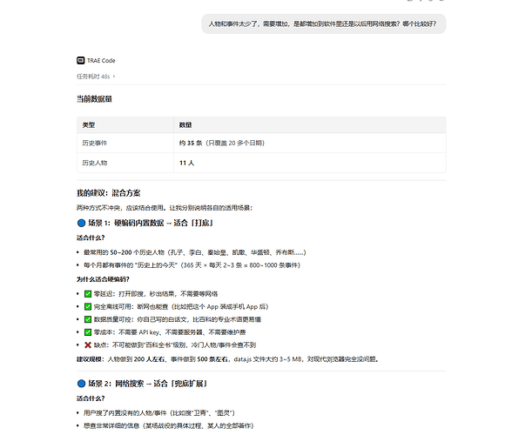Click the user message bubble about 人物和事件太少了

(324, 23)
